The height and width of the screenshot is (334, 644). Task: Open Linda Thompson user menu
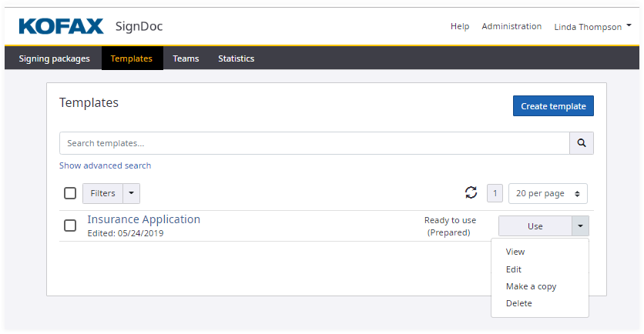(592, 27)
